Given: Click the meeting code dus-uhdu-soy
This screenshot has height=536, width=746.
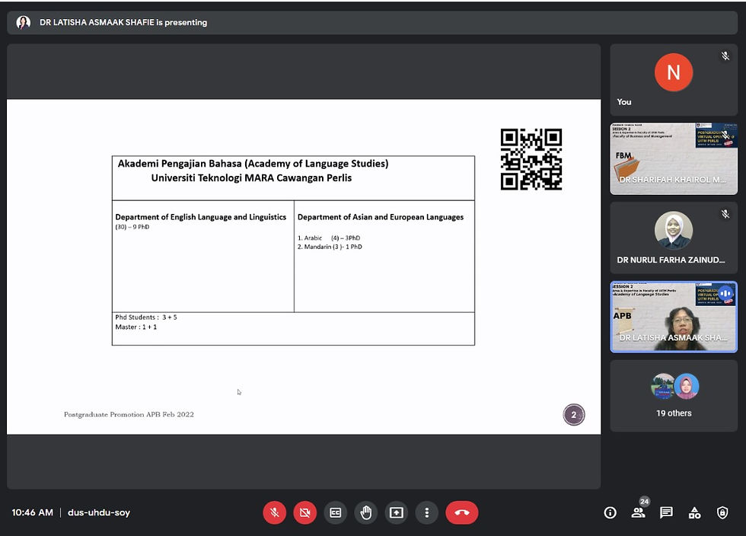Looking at the screenshot, I should 99,512.
